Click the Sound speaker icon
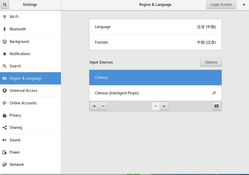Image resolution: width=249 pixels, height=175 pixels. pos(4,140)
